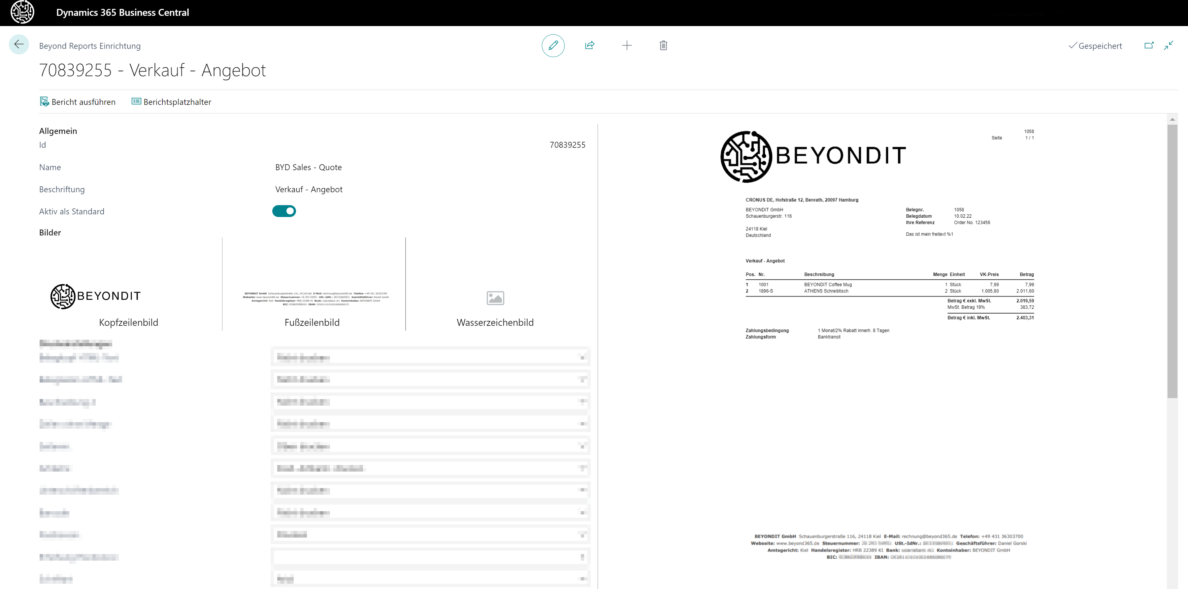Click the Kopfzeilenbild caption label

(x=129, y=322)
